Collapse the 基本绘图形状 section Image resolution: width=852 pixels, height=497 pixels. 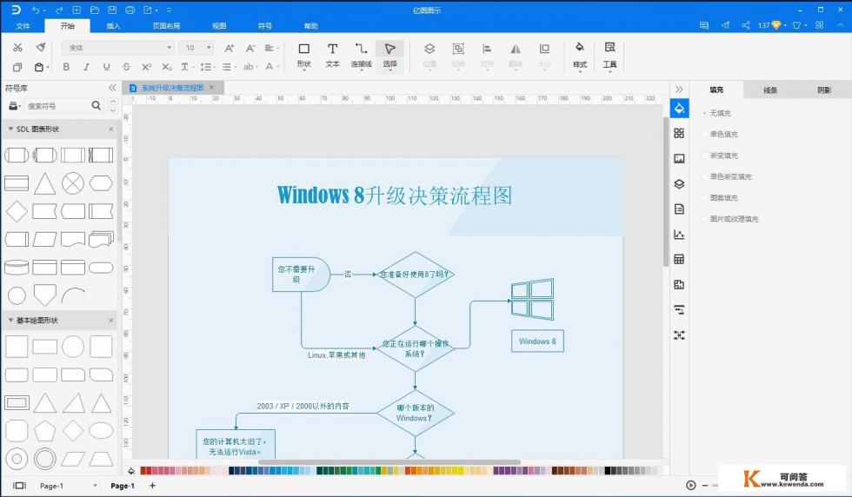coord(10,320)
